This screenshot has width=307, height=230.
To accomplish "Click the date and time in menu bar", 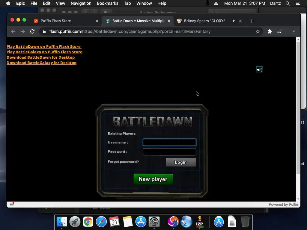I will 245,3.
